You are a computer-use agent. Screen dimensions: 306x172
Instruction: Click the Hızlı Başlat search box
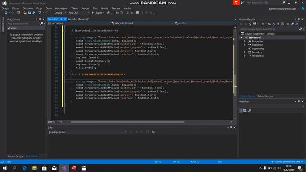click(x=264, y=3)
